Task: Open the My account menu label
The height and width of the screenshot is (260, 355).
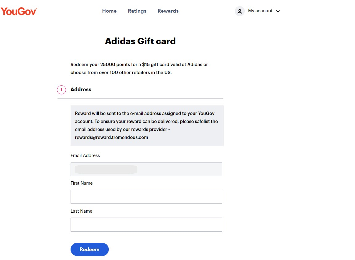Action: coord(260,11)
